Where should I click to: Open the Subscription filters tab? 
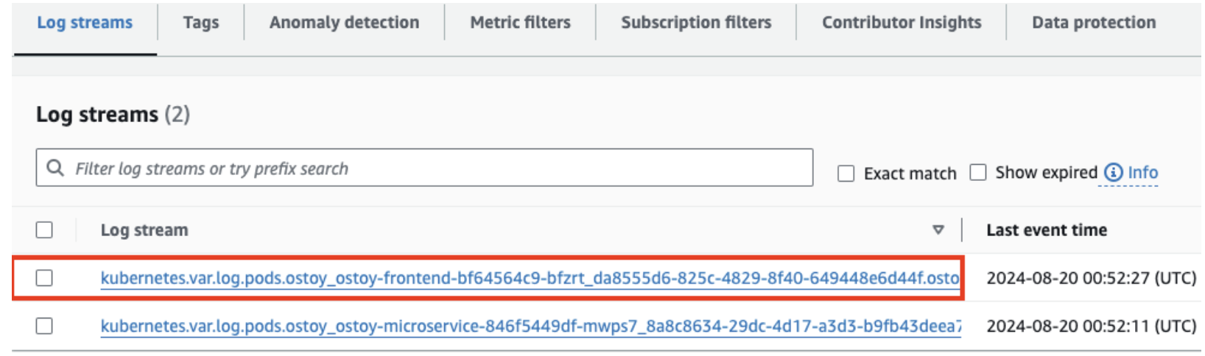pyautogui.click(x=696, y=23)
